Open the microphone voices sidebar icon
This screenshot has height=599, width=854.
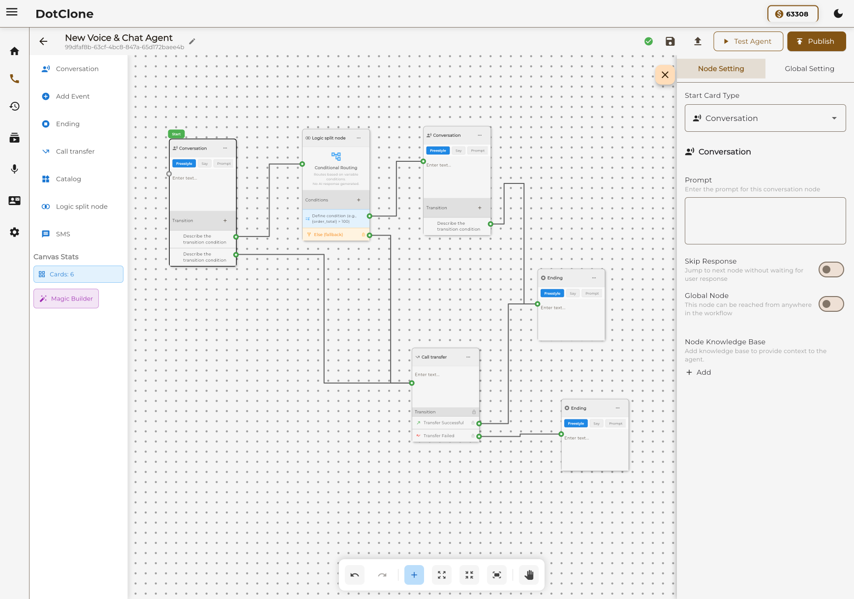coord(15,169)
